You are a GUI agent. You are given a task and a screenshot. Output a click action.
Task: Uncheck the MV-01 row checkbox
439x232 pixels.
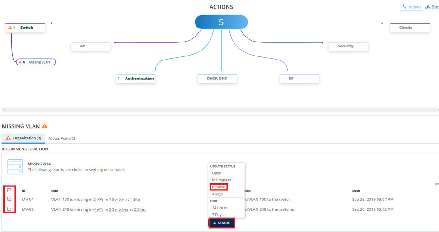click(x=9, y=199)
